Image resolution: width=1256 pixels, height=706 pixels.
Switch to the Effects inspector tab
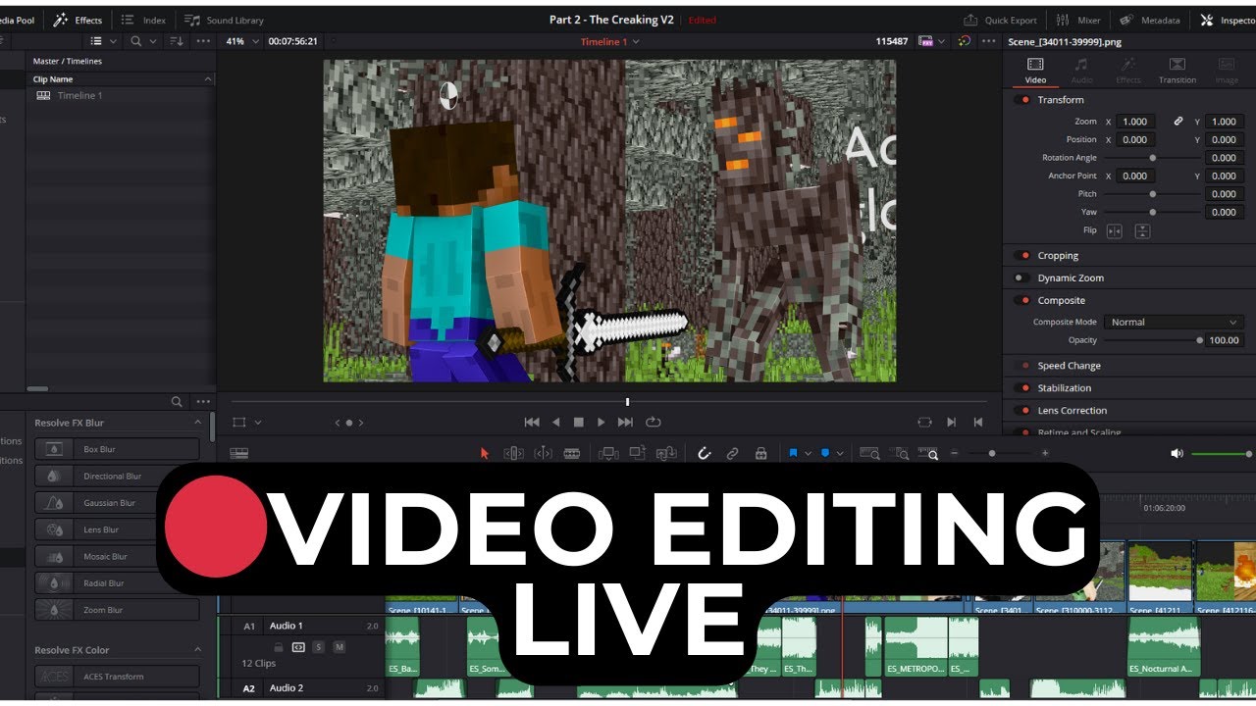1128,71
